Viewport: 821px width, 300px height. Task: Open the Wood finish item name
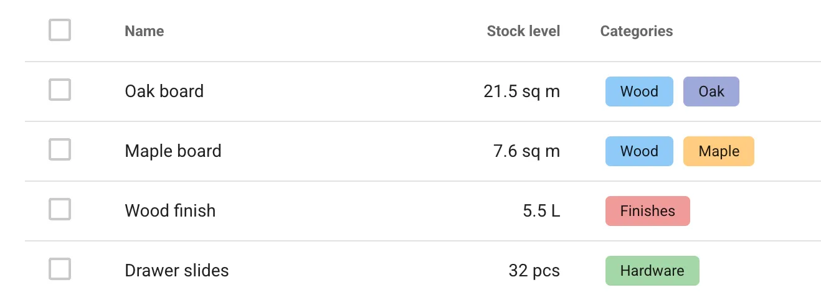[x=170, y=211]
